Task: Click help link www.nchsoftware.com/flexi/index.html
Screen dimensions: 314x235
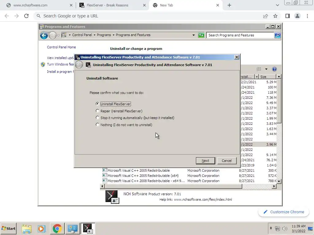Action: [x=203, y=200]
